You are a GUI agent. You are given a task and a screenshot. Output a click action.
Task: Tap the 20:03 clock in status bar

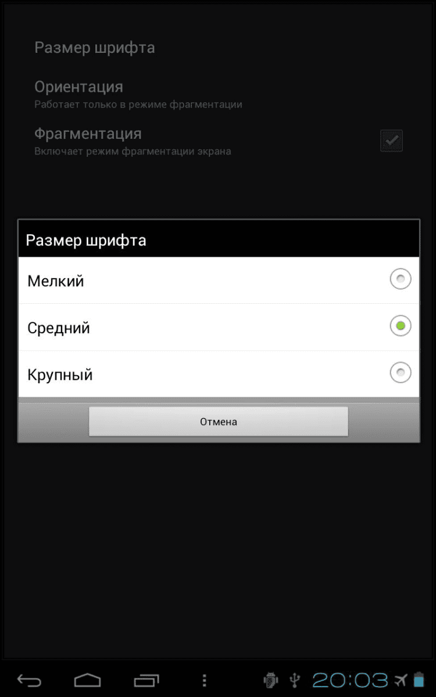click(350, 680)
